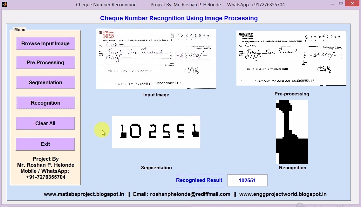This screenshot has height=207, width=361.
Task: Click the Cheque Number Recognition title text
Action: point(106,4)
